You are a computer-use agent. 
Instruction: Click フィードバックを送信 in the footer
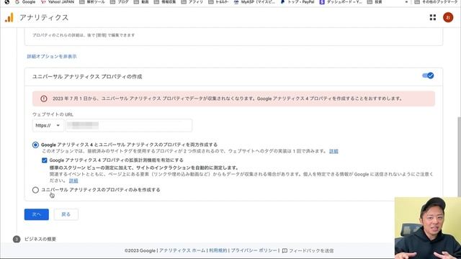pos(311,250)
